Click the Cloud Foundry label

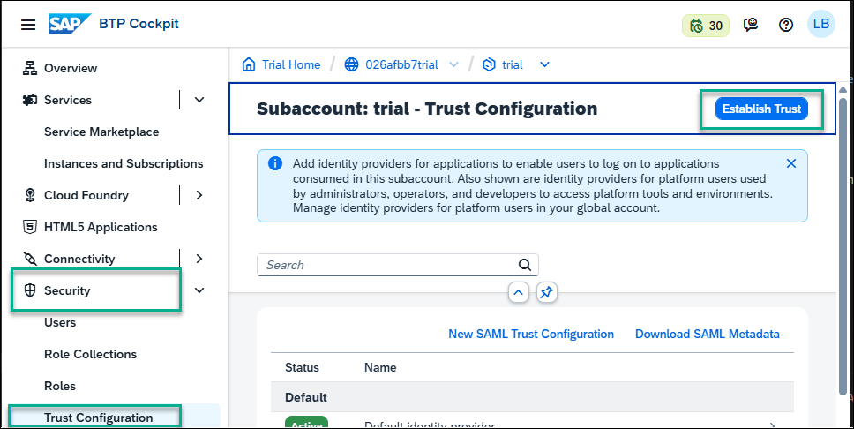86,195
